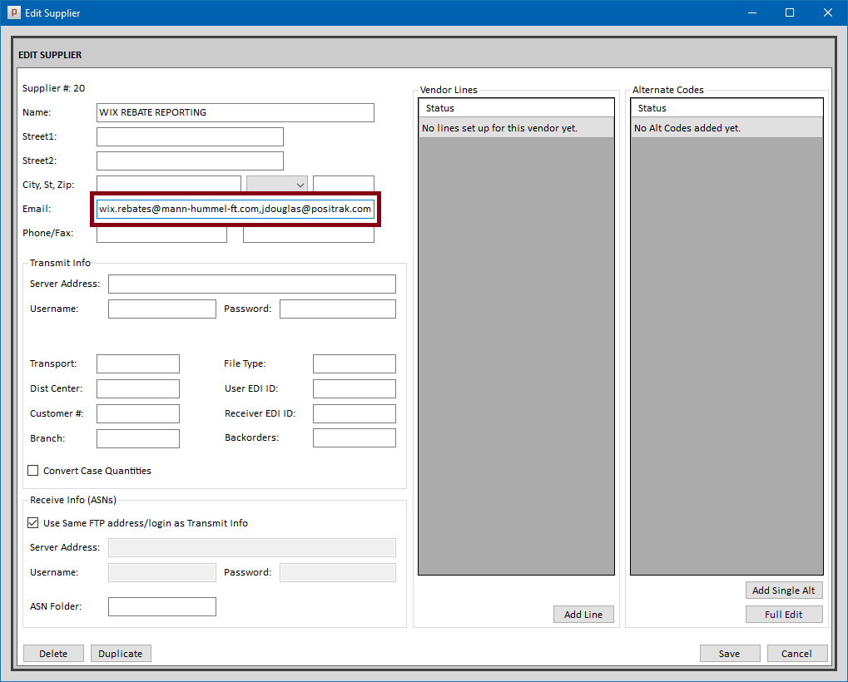Click the Duplicate button

coord(121,654)
